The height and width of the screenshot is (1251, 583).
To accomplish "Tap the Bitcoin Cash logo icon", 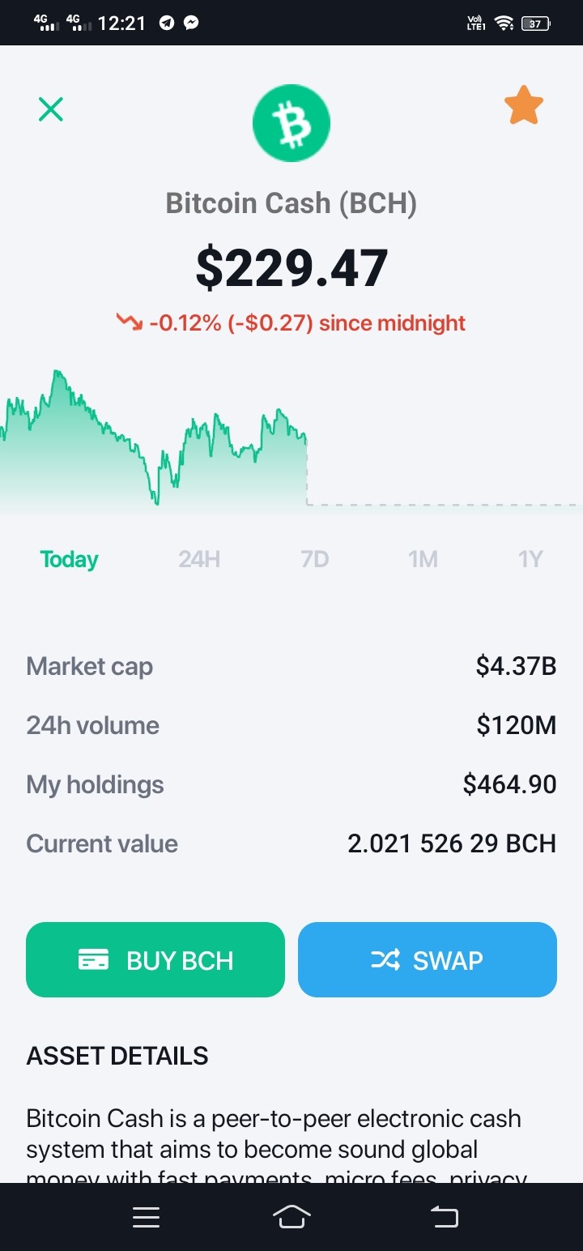I will click(x=291, y=123).
